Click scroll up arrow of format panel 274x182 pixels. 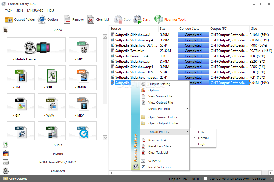coord(105,37)
